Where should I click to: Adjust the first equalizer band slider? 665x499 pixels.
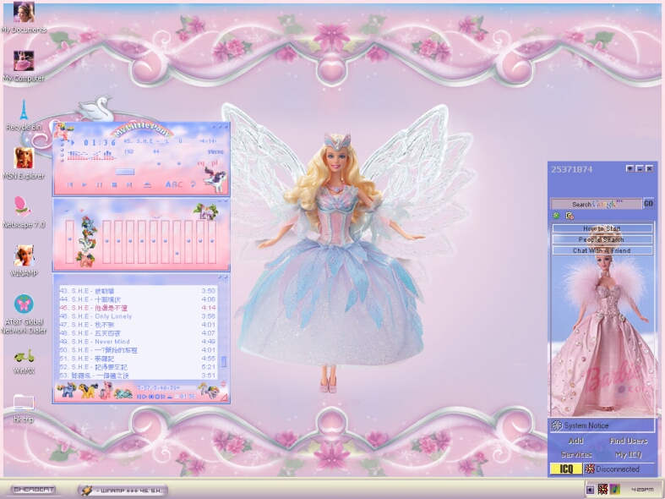[x=106, y=242]
